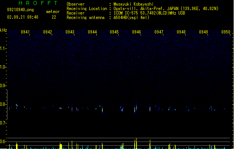This screenshot has width=234, height=149.
Task: Click the 0950 time marker
Action: point(226,32)
